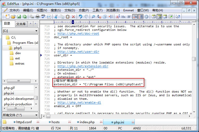Follow the http://php.net/extension-dir link

click(x=83, y=66)
